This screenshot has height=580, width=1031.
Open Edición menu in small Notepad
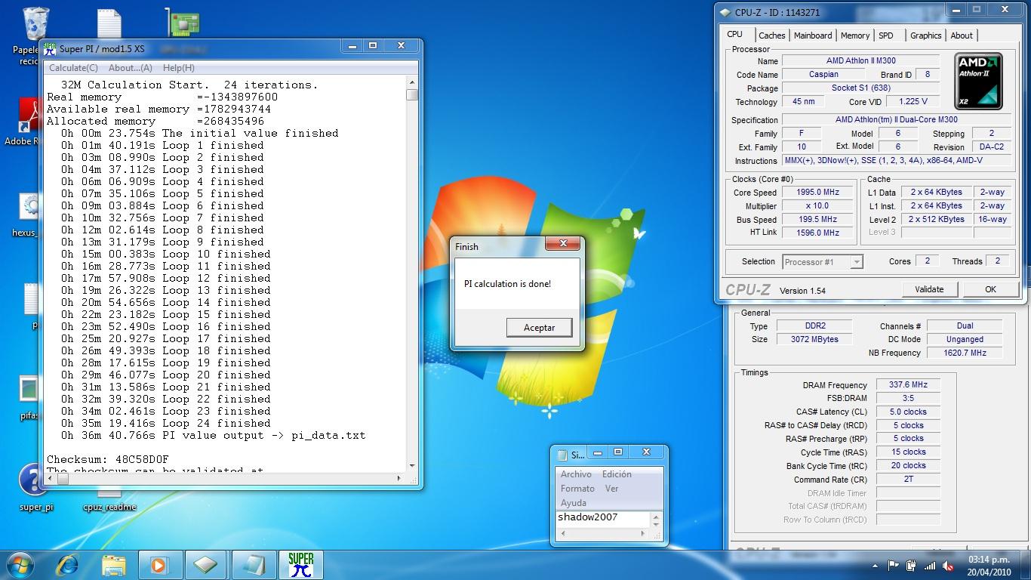617,474
